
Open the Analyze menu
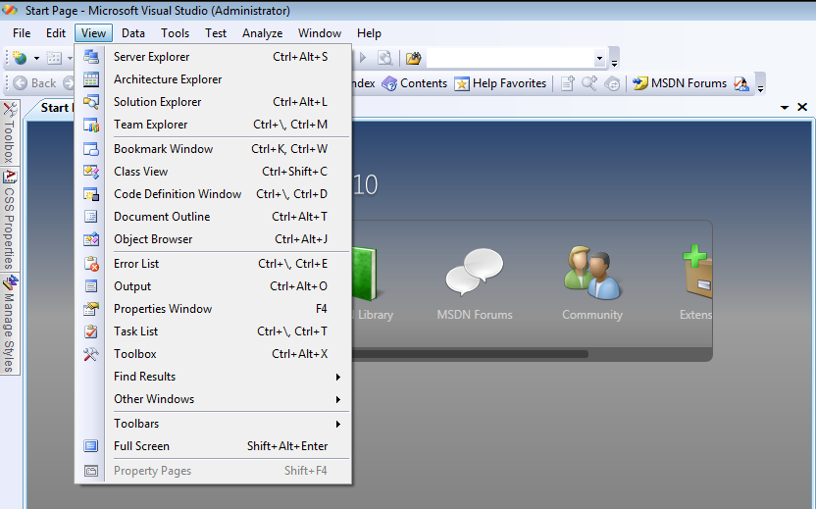(x=262, y=33)
